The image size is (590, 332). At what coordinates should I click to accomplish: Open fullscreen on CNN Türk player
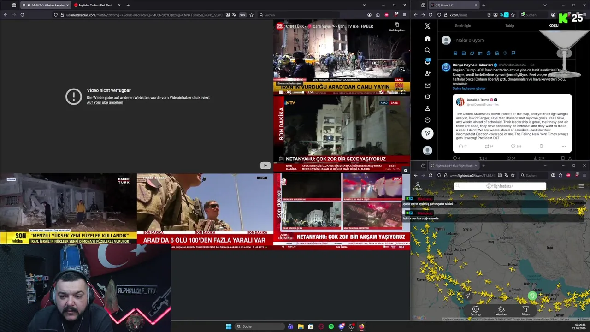(x=403, y=92)
